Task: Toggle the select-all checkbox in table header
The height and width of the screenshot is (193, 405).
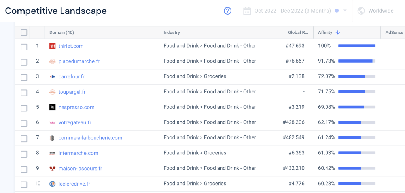Action: pyautogui.click(x=24, y=33)
